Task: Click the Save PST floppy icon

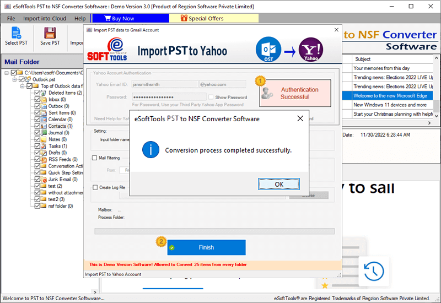Action: (50, 33)
